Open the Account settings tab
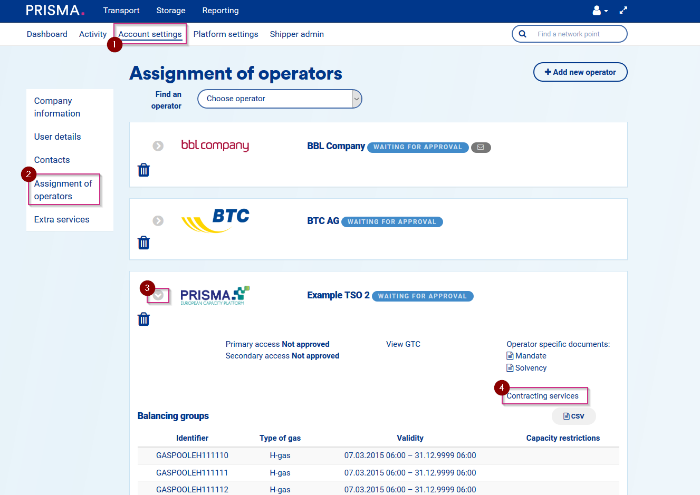This screenshot has width=700, height=495. (150, 34)
